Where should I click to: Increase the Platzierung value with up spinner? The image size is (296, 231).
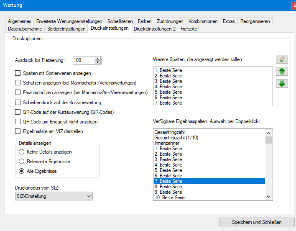[98, 59]
